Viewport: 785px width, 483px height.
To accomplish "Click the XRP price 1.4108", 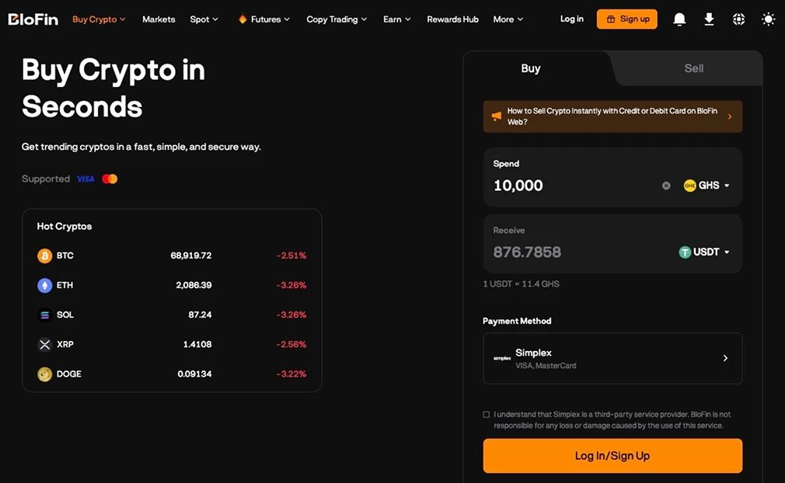I will point(197,344).
